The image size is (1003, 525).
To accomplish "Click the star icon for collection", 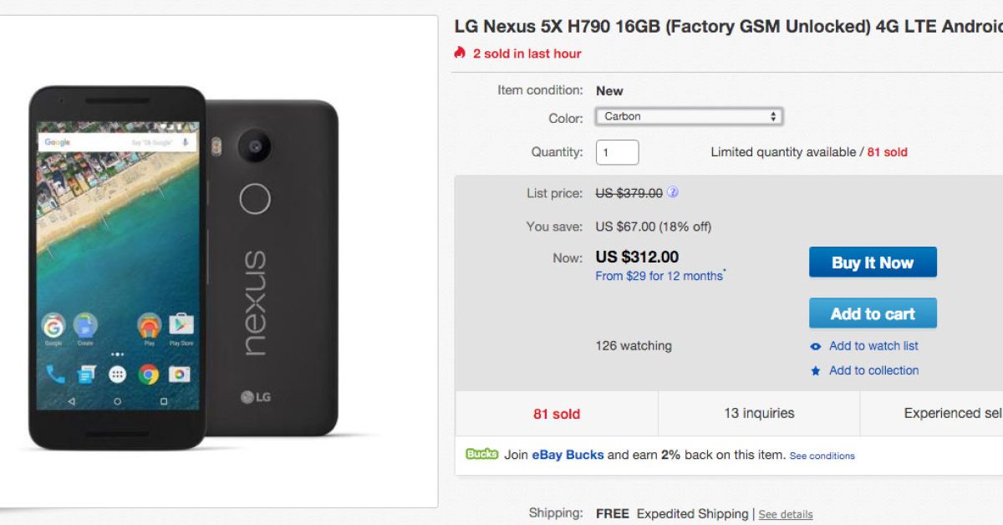I will point(816,371).
